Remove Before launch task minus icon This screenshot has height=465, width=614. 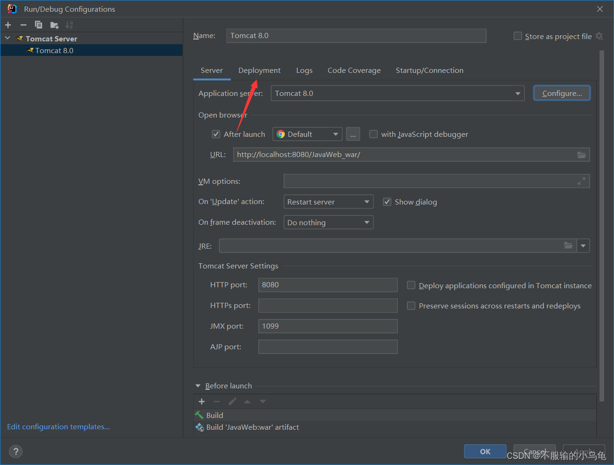click(x=217, y=402)
